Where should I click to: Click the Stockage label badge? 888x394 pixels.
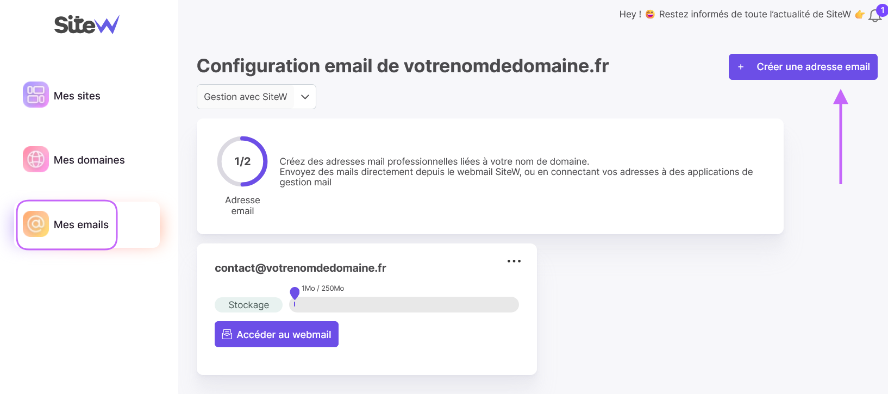pyautogui.click(x=248, y=305)
